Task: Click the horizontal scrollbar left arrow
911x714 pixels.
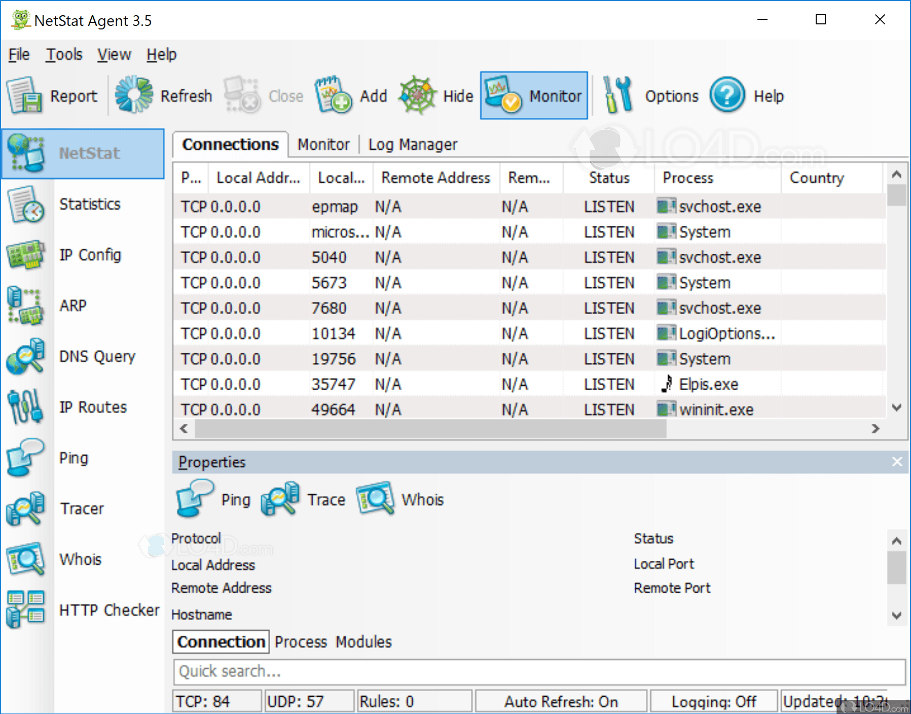Action: pyautogui.click(x=184, y=429)
